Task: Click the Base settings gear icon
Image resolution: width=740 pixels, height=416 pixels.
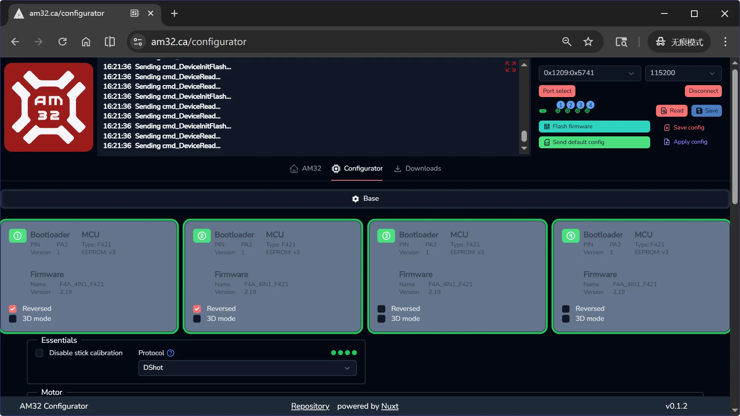Action: pyautogui.click(x=355, y=199)
